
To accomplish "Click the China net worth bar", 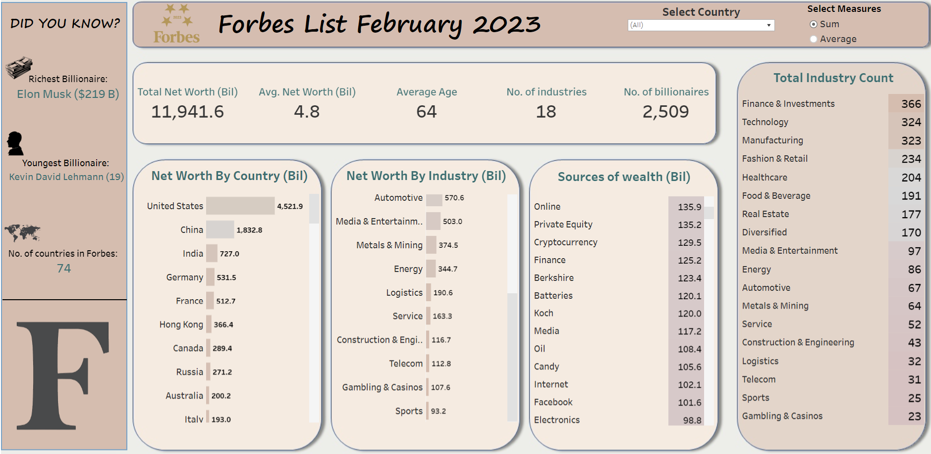I will click(220, 229).
